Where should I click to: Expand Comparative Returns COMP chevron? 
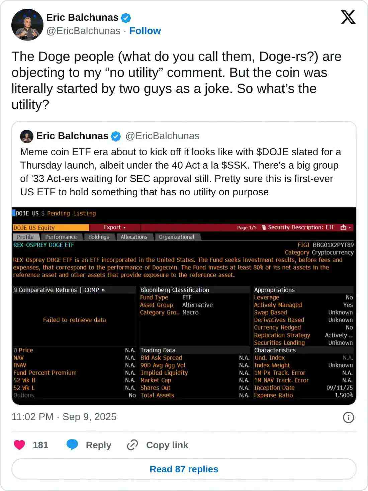(x=103, y=290)
